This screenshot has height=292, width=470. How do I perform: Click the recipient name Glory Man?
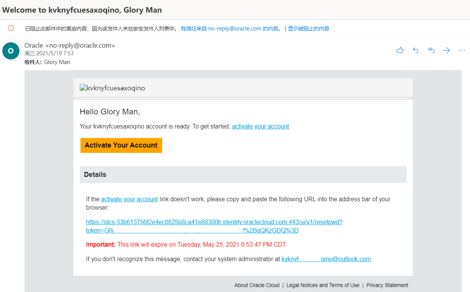tap(57, 62)
